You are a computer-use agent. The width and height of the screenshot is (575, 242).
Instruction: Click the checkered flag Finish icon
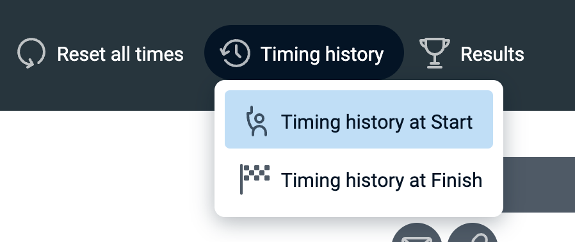[x=255, y=179]
